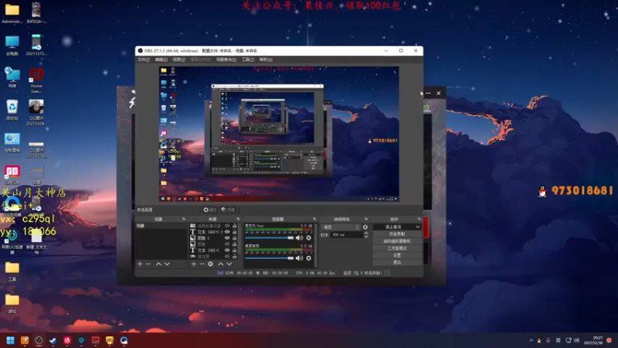This screenshot has height=348, width=618.
Task: Open the 文件 menu in OBS
Action: pos(144,60)
